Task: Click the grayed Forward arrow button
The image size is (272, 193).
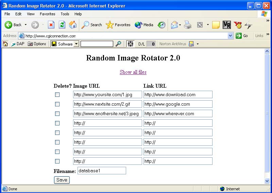Action: pos(35,25)
